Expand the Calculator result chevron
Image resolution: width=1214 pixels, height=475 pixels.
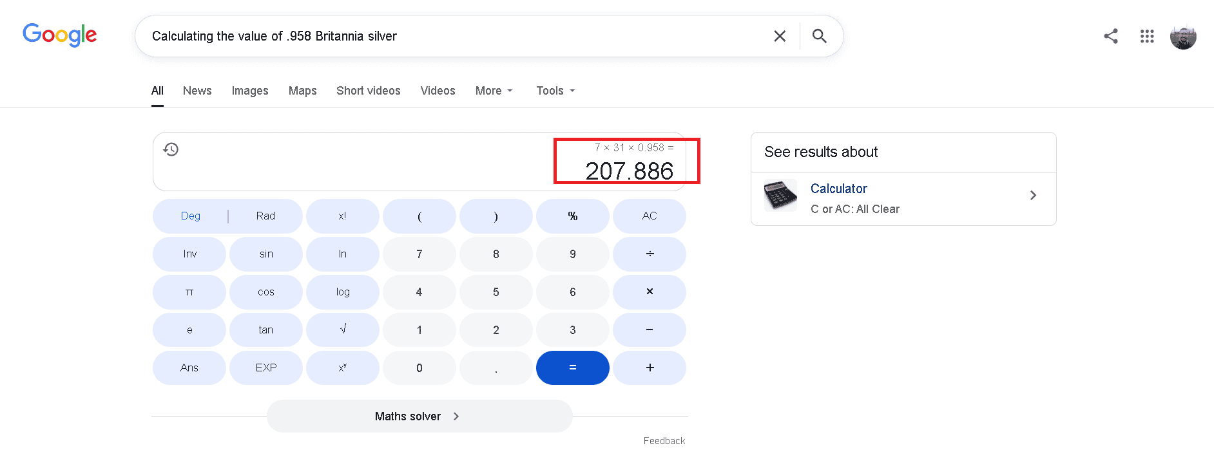(x=1033, y=195)
